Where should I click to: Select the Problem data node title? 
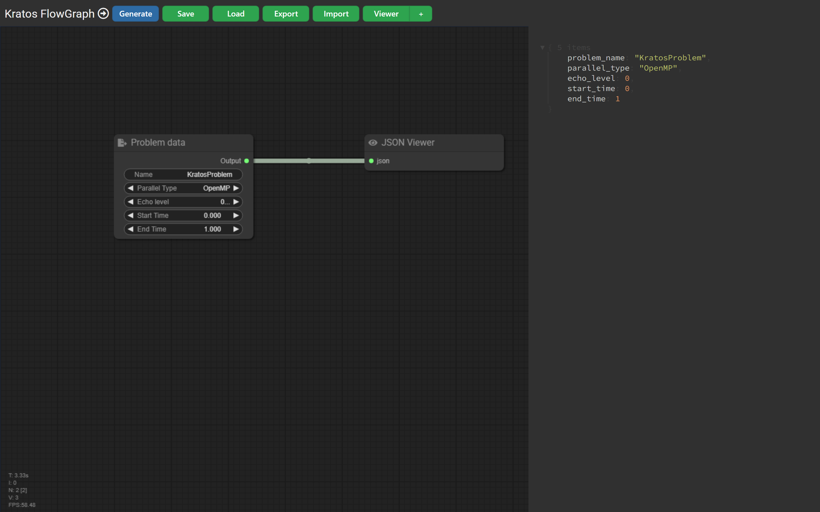pos(158,143)
